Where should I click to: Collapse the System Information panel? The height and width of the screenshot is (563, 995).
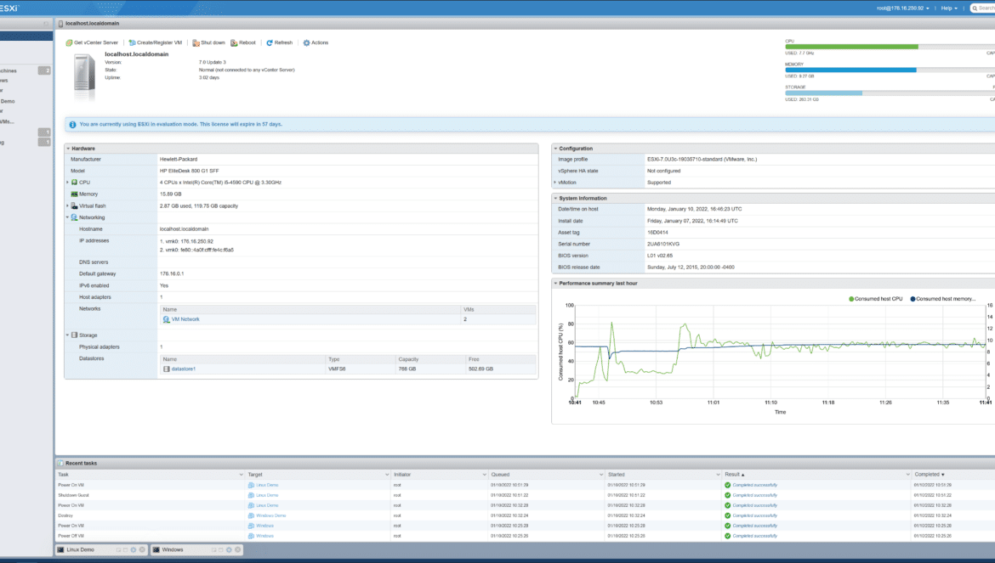coord(556,198)
